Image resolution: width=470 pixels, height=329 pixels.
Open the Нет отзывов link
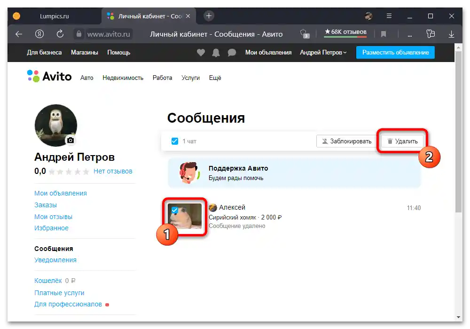pyautogui.click(x=113, y=172)
